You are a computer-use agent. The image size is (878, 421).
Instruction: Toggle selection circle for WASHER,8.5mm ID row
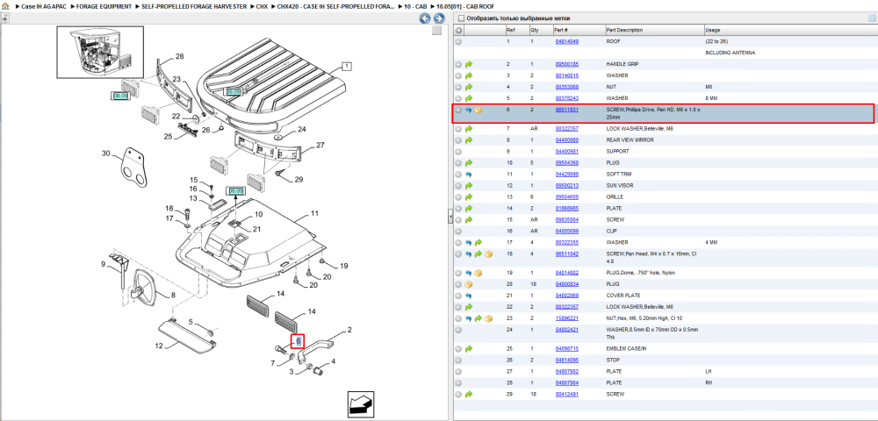click(x=458, y=330)
